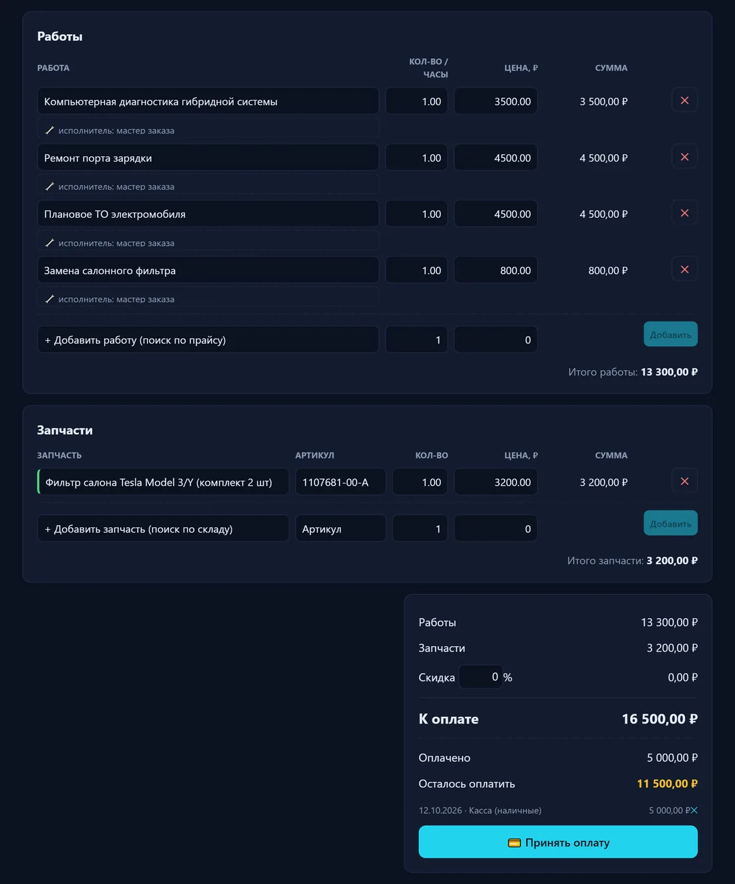The height and width of the screenshot is (884, 735).
Task: Edit price 800.00 for Замена салонного фильтра
Action: click(496, 270)
